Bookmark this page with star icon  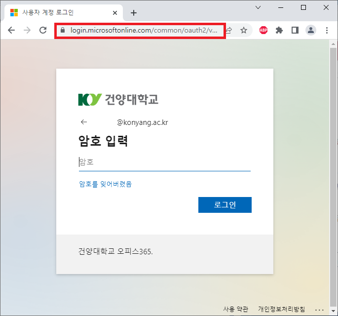point(244,30)
